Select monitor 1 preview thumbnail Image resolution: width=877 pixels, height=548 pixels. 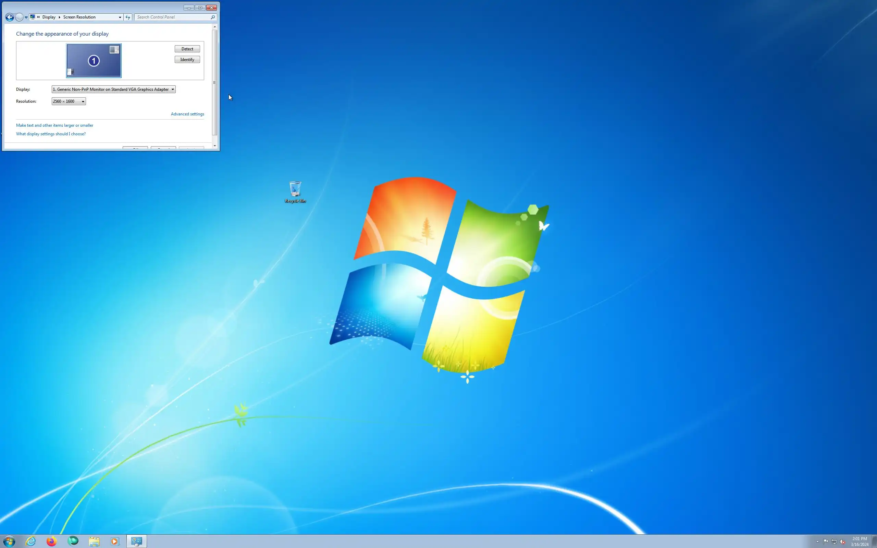tap(94, 61)
